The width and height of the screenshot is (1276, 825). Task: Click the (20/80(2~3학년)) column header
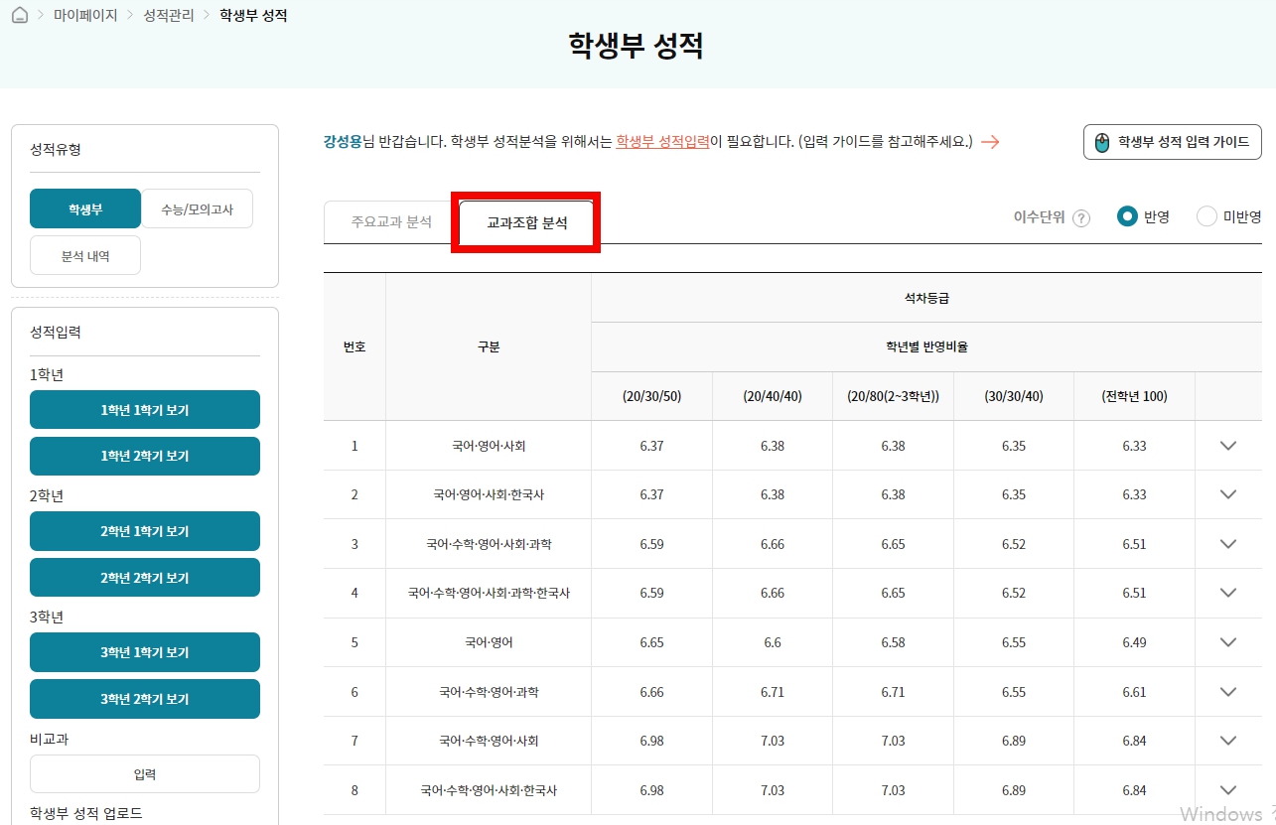click(x=893, y=396)
